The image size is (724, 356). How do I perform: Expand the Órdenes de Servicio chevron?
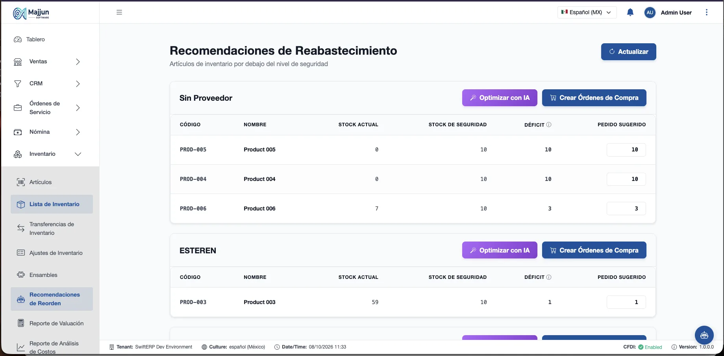click(x=78, y=108)
